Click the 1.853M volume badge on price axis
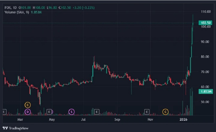Image resolution: width=216 pixels, height=132 pixels. pos(206,91)
